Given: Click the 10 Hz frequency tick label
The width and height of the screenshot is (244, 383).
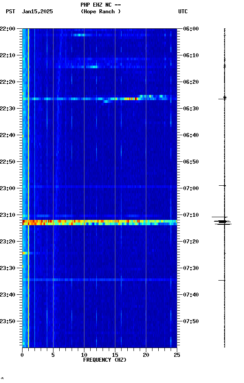Looking at the screenshot, I should click(x=84, y=355).
